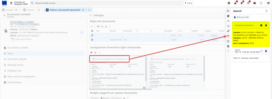272x99 pixels.
Task: Click the Proponi button in Budget suggeriti
Action: pos(95,98)
